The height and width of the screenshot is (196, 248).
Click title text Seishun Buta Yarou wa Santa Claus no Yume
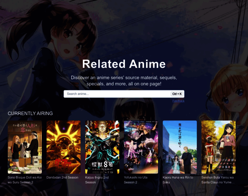click(218, 180)
